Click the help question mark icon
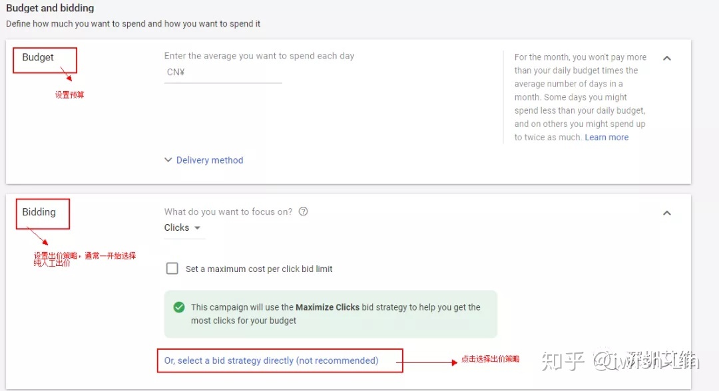 click(x=303, y=211)
